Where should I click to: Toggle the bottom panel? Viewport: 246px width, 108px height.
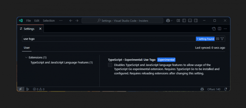tap(190, 21)
